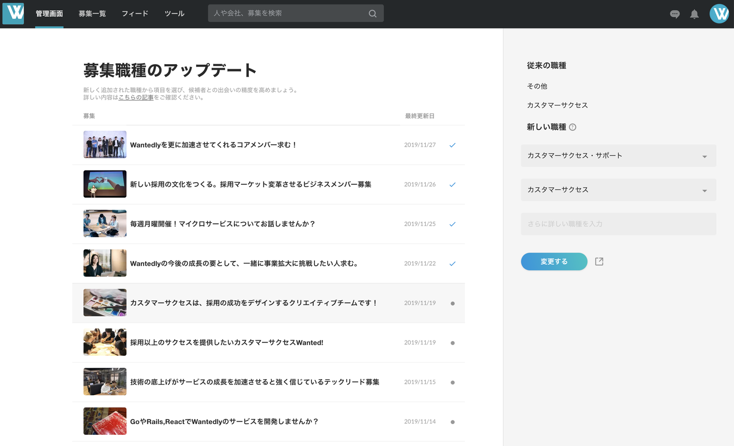Open the messages chat bubble icon
Screen dimensions: 734x446
[x=675, y=14]
